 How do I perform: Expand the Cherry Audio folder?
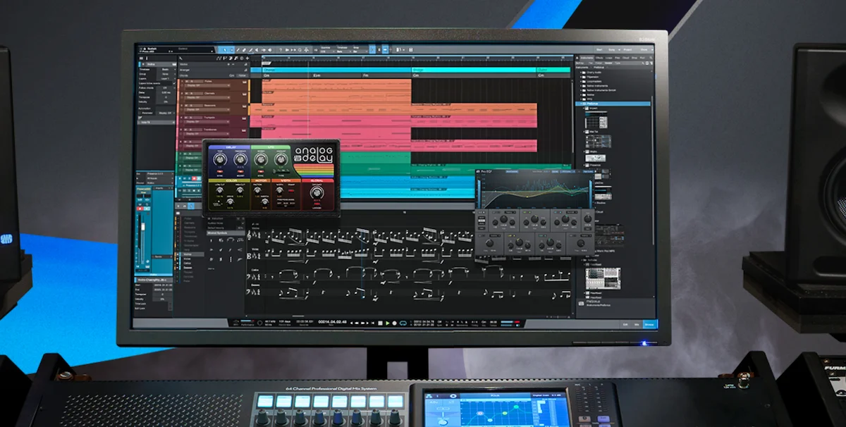(581, 73)
